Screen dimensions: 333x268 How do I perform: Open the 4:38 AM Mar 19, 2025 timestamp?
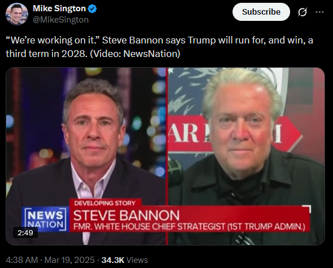(x=50, y=260)
